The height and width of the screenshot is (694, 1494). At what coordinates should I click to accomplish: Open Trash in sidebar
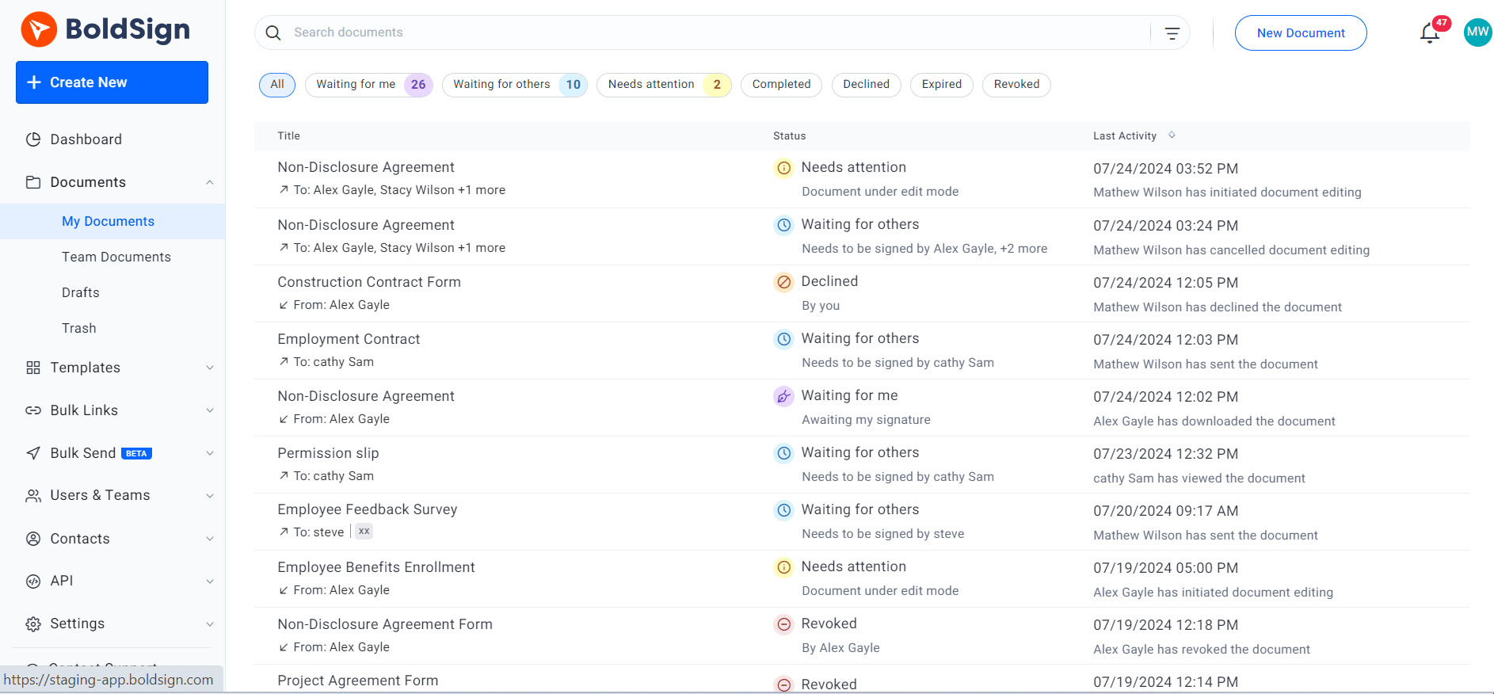pos(79,329)
